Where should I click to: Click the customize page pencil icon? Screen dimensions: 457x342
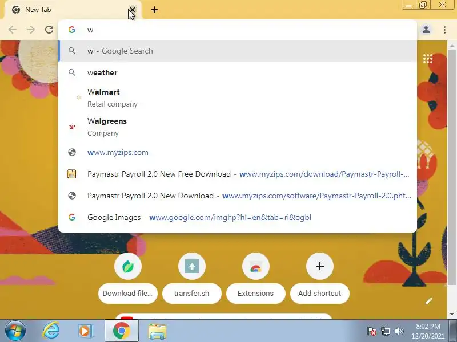click(x=429, y=302)
